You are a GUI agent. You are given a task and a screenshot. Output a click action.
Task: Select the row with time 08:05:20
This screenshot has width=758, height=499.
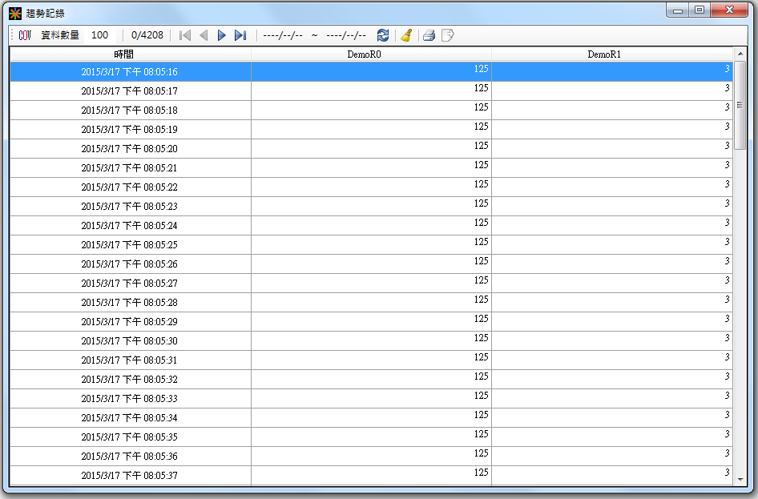click(x=130, y=149)
